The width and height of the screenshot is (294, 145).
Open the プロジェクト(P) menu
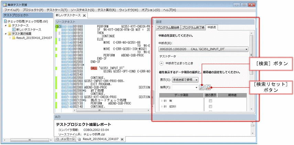pyautogui.click(x=33, y=10)
